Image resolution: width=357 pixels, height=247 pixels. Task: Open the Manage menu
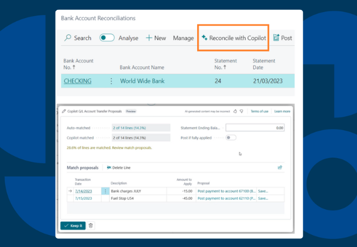pos(183,38)
